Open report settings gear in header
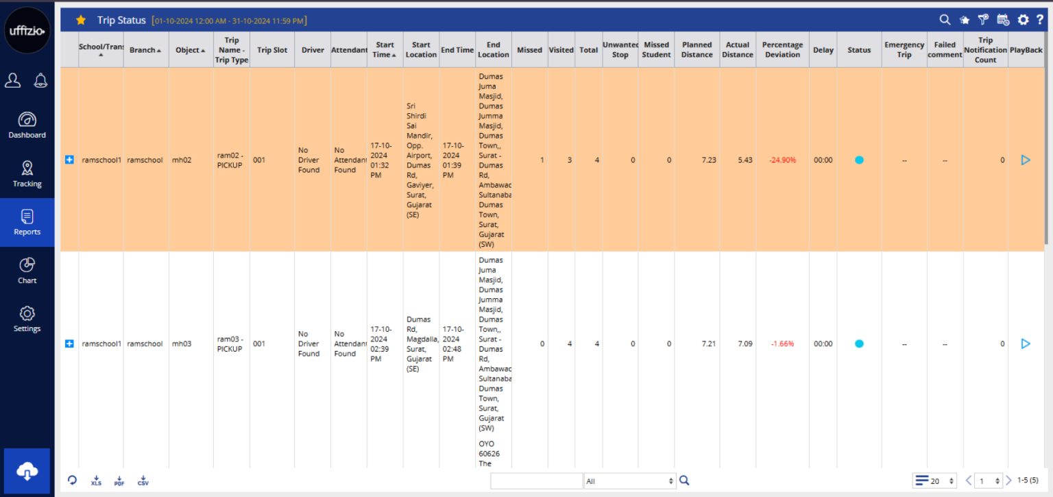1053x497 pixels. [1023, 20]
